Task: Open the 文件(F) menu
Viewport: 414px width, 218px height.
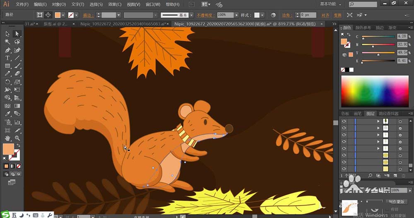Action: (x=22, y=5)
